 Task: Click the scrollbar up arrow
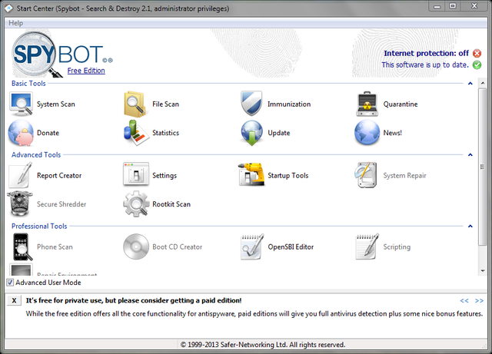[483, 83]
